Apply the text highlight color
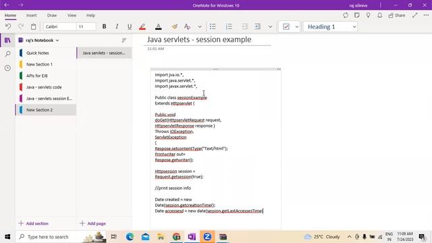 point(142,26)
